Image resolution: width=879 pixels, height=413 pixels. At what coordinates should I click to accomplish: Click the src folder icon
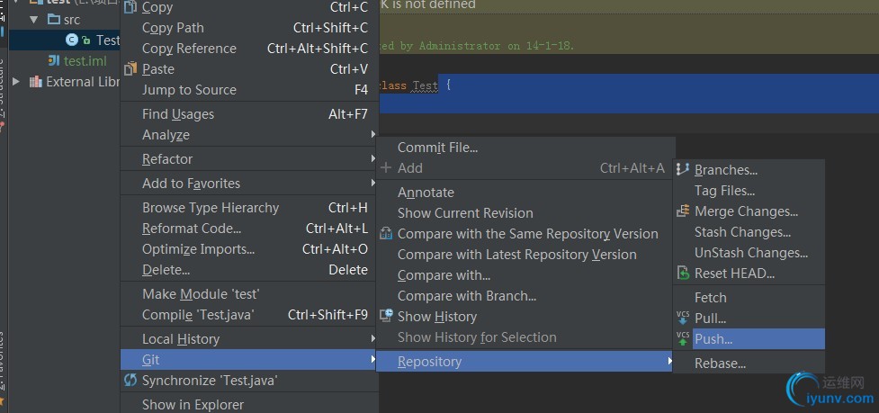(x=54, y=20)
